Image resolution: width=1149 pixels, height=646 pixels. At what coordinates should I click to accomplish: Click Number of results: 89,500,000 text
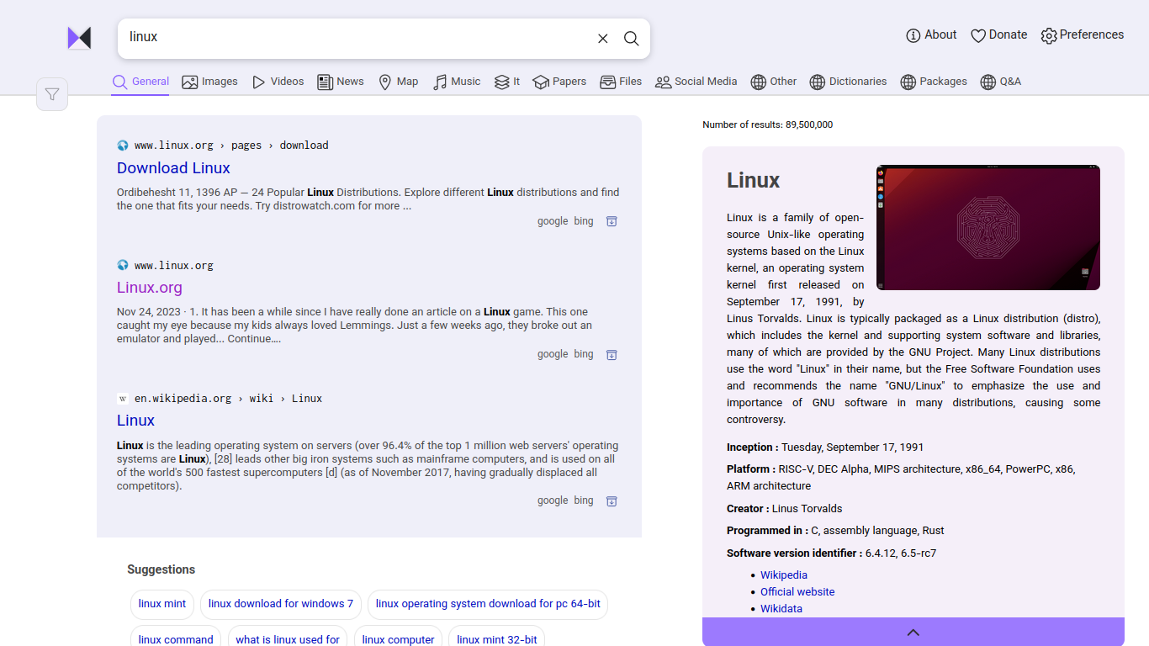(x=768, y=124)
